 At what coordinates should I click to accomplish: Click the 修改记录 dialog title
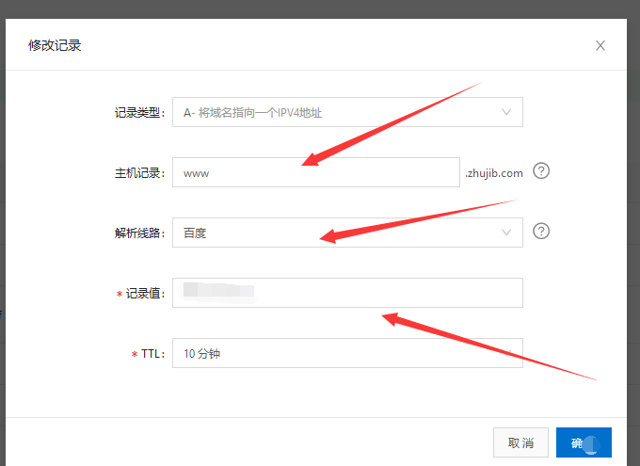click(55, 45)
